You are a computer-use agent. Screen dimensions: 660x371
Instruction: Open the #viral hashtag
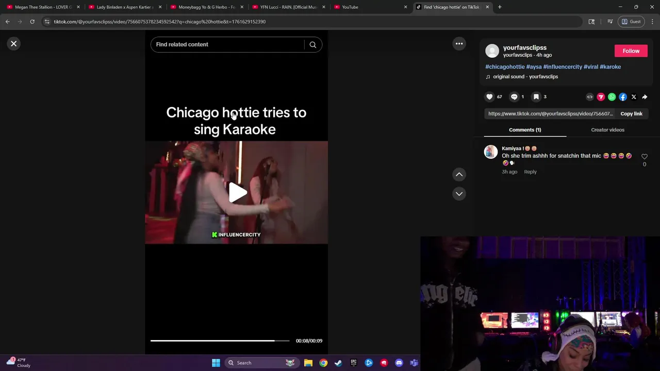(591, 67)
